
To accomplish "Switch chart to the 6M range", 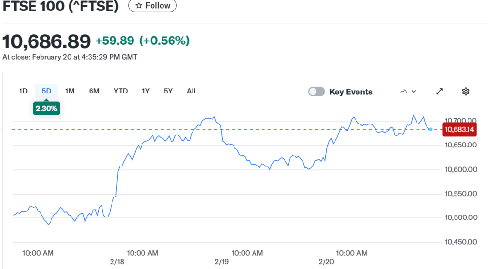I will pos(94,91).
